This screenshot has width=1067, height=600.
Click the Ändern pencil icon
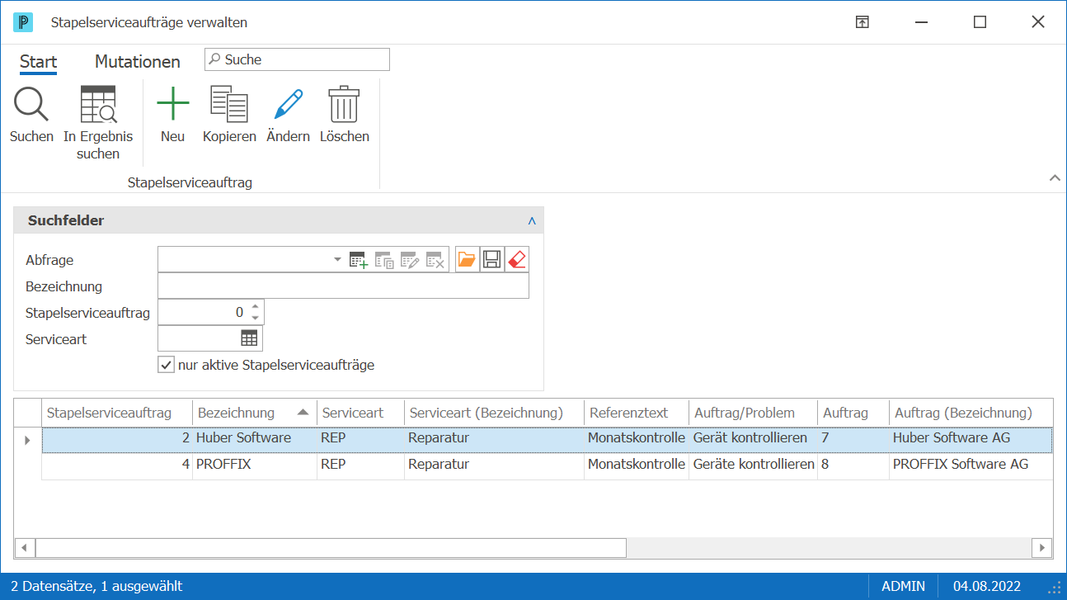coord(288,105)
